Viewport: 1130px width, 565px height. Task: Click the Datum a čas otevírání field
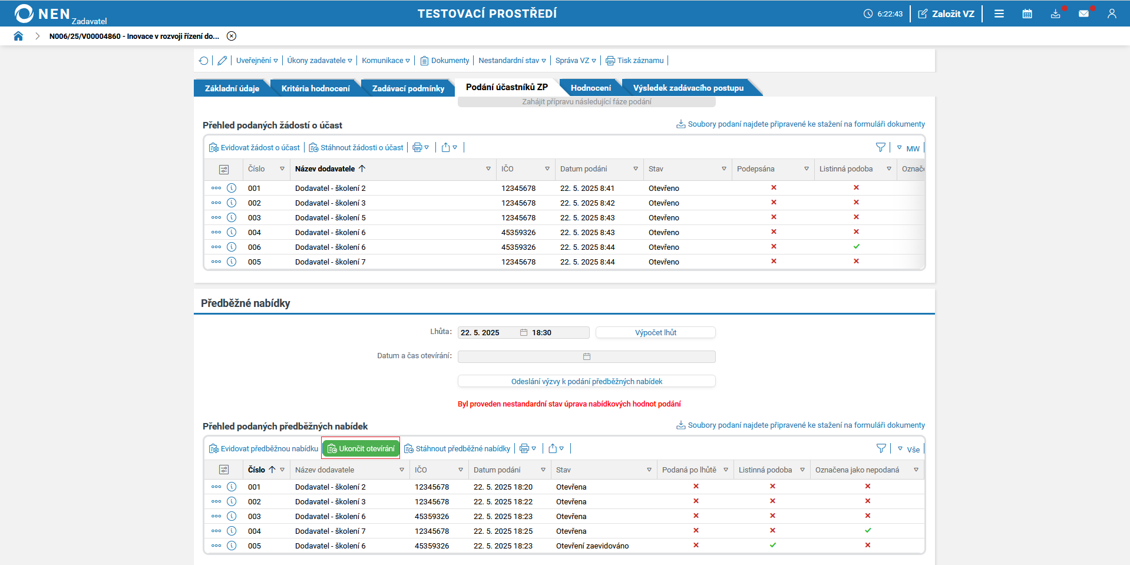586,356
